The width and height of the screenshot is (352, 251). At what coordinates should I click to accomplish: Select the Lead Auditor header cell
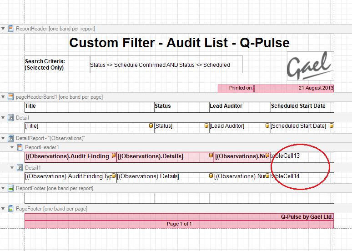[240, 107]
